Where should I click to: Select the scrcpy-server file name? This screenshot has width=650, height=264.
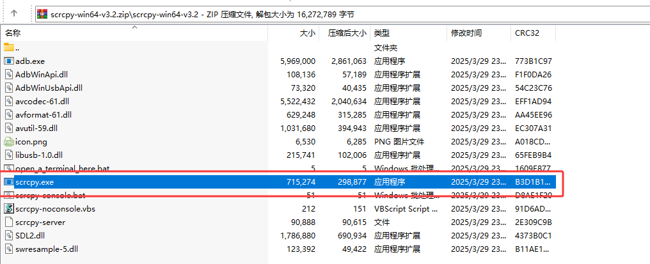pos(40,222)
